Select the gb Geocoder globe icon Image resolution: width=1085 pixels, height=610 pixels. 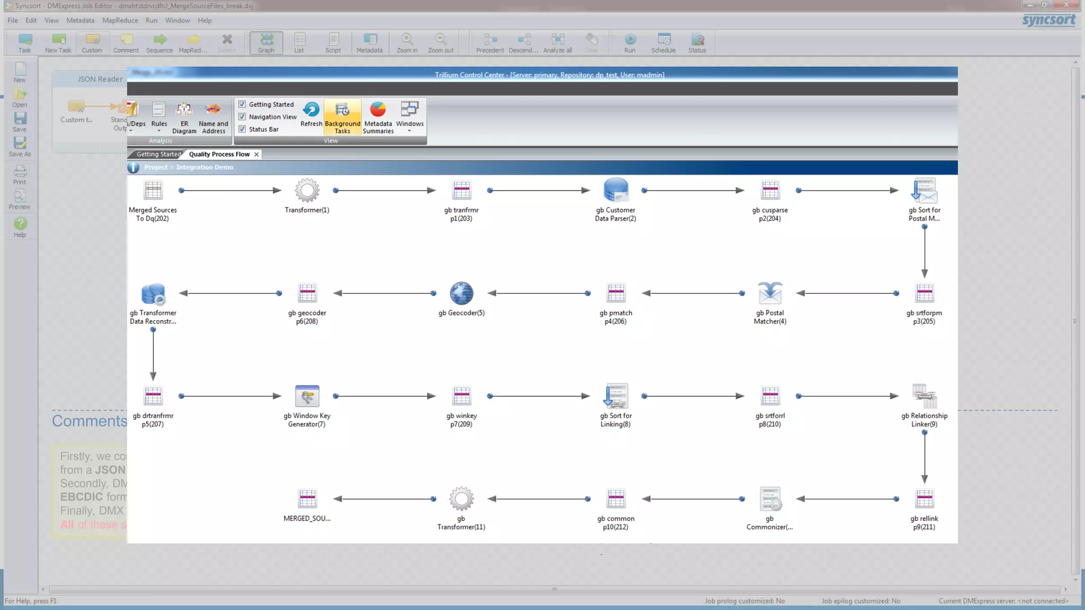461,293
